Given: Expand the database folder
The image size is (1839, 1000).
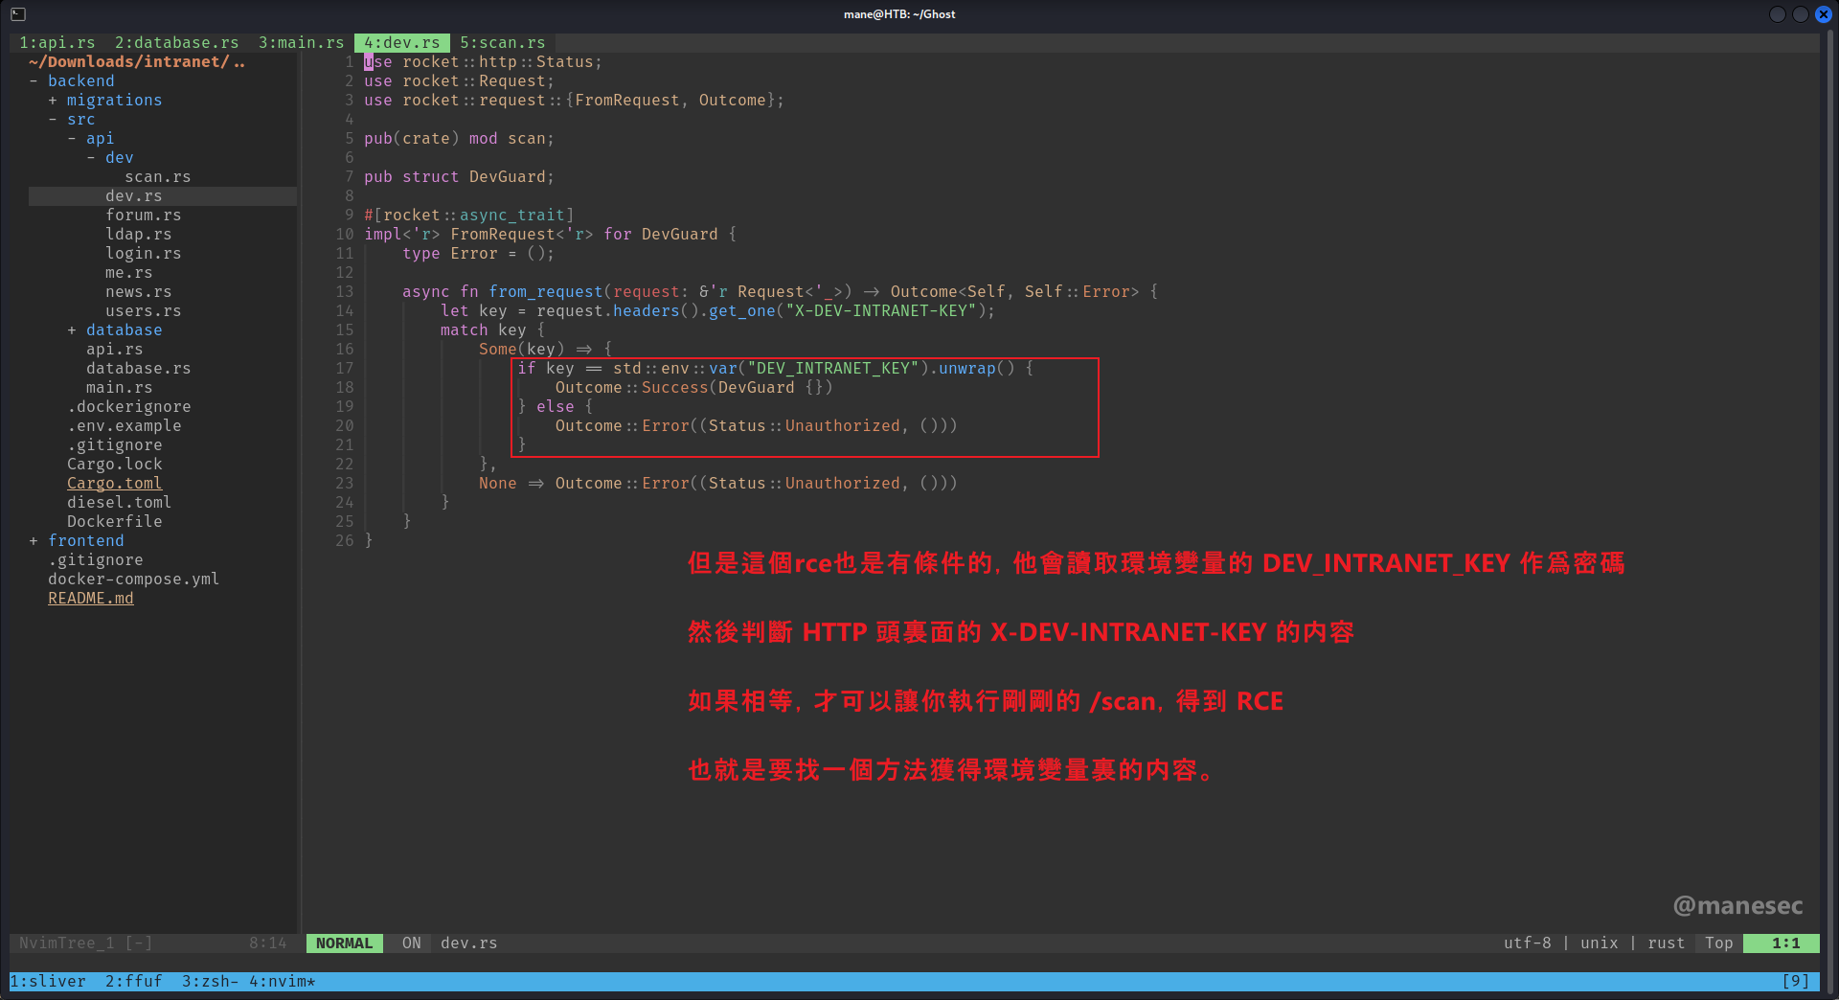Looking at the screenshot, I should [x=124, y=330].
